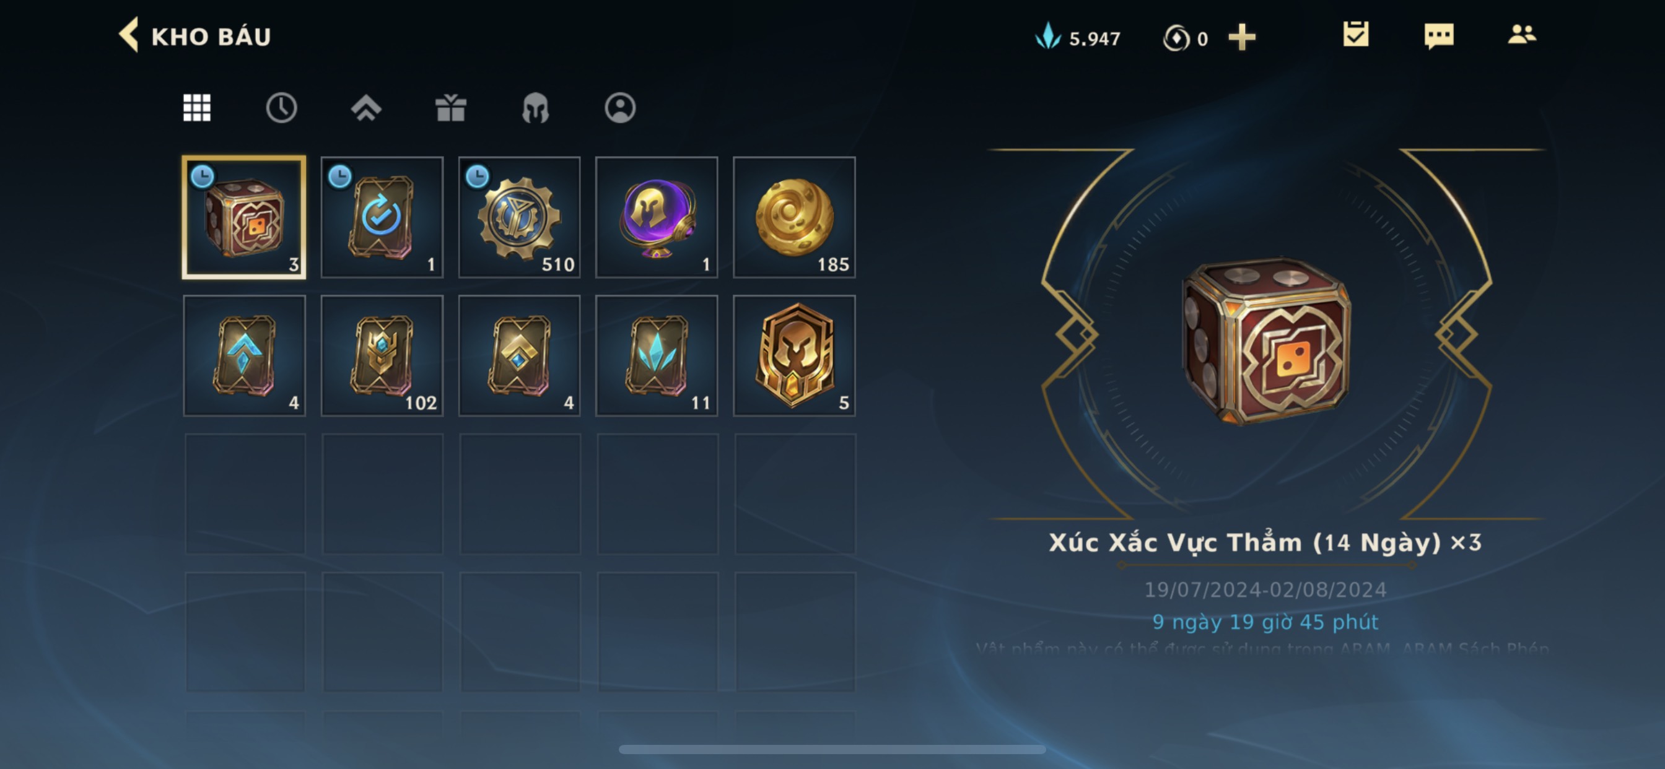
Task: Select the all-items grid filter tab
Action: point(197,108)
